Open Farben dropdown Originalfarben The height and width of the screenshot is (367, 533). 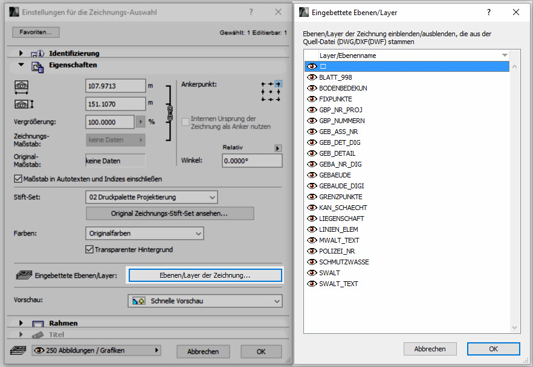pos(145,234)
